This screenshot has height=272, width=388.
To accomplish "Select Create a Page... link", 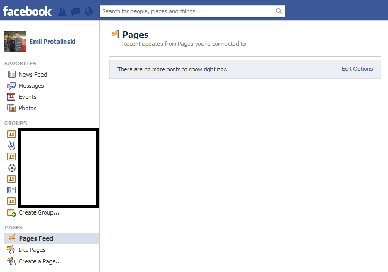I will pyautogui.click(x=40, y=261).
